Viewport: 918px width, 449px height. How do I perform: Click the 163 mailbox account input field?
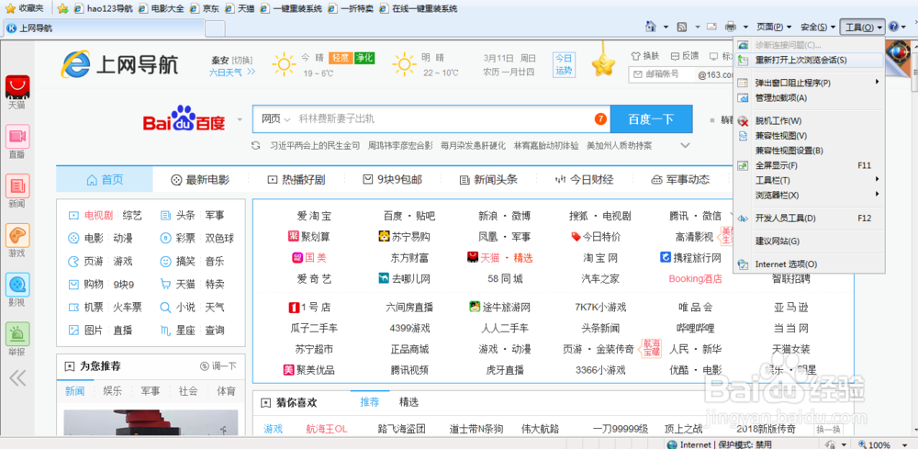pyautogui.click(x=663, y=74)
